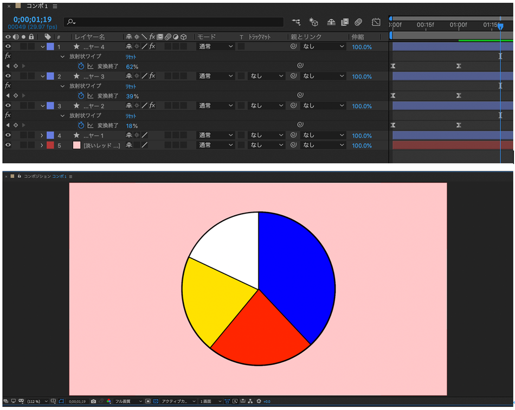Open the コンポ 1 timeline panel menu
This screenshot has height=410, width=515.
pyautogui.click(x=55, y=7)
